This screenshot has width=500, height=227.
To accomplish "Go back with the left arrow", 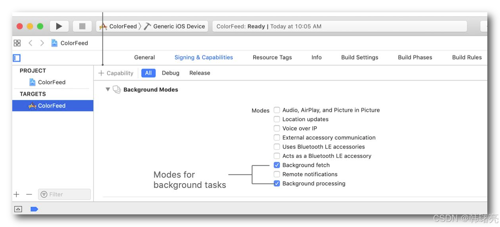I will pos(30,43).
